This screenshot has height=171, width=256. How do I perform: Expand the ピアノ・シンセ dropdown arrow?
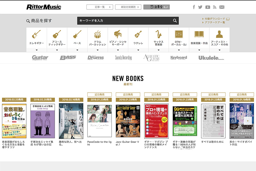pos(118,50)
